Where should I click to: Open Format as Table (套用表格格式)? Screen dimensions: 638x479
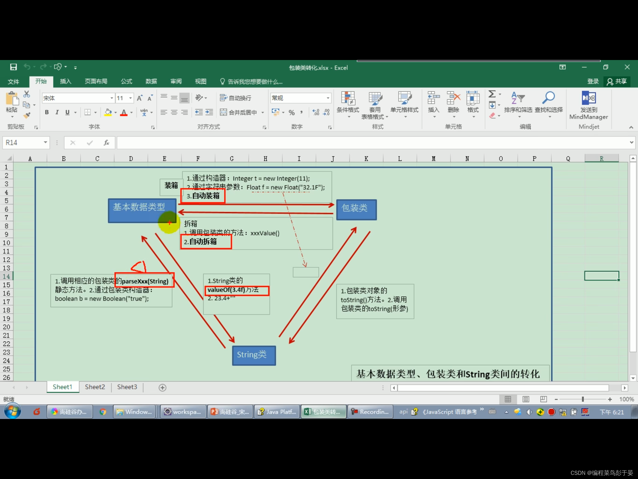pos(375,105)
